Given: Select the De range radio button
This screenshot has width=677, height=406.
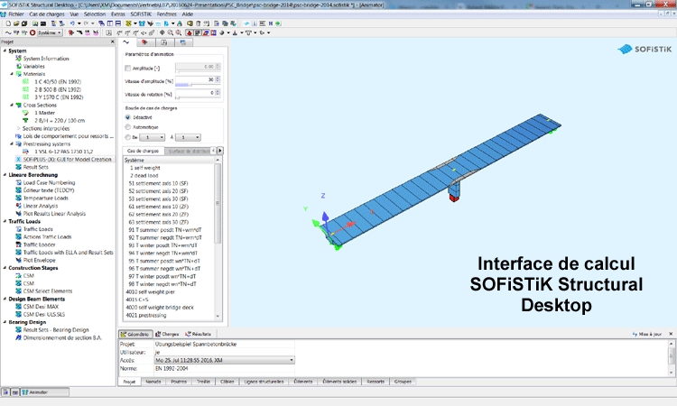Looking at the screenshot, I should 128,137.
